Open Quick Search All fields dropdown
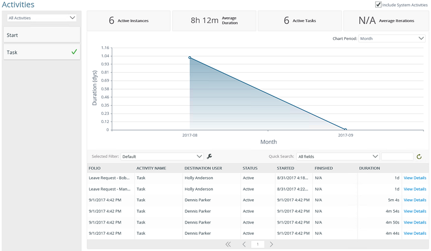This screenshot has width=431, height=251. (338, 157)
